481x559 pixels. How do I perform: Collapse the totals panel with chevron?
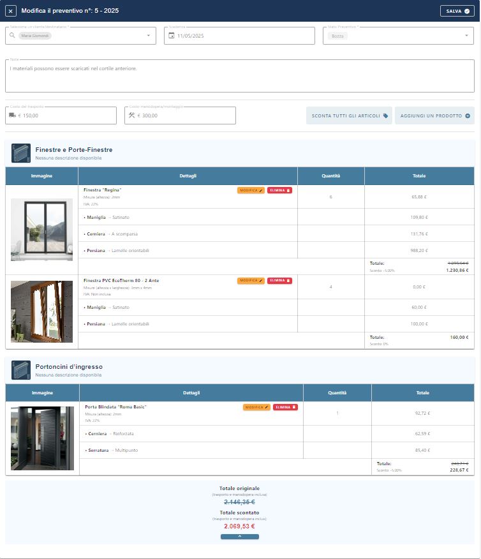pyautogui.click(x=240, y=537)
